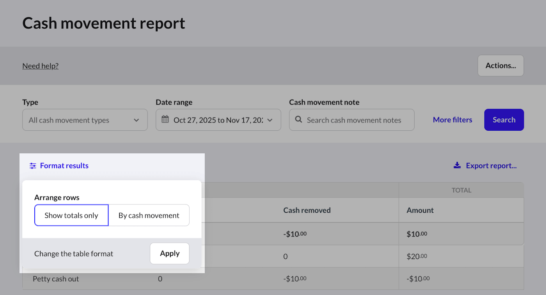Viewport: 546px width, 295px height.
Task: Click the Cash removed column header
Action: [x=307, y=210]
